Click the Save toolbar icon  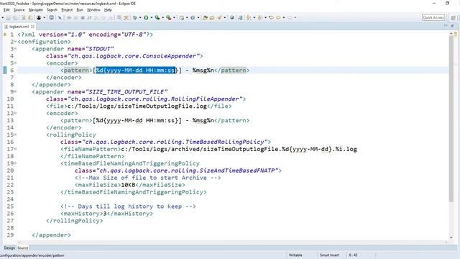coord(8,17)
